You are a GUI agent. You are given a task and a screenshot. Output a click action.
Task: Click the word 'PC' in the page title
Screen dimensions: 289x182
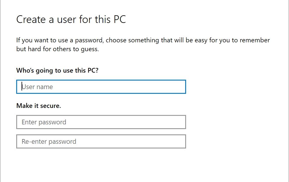[x=119, y=19]
